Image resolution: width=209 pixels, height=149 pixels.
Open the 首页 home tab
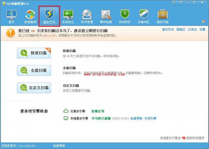click(11, 17)
